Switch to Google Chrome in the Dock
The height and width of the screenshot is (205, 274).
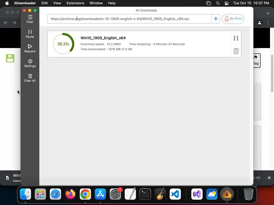(x=85, y=194)
